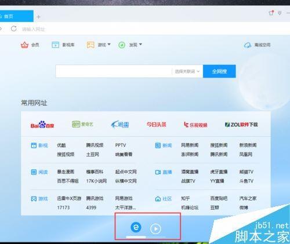Open the 纵横中文网 link
Viewport: 290px width, 244px height.
[x=126, y=181]
